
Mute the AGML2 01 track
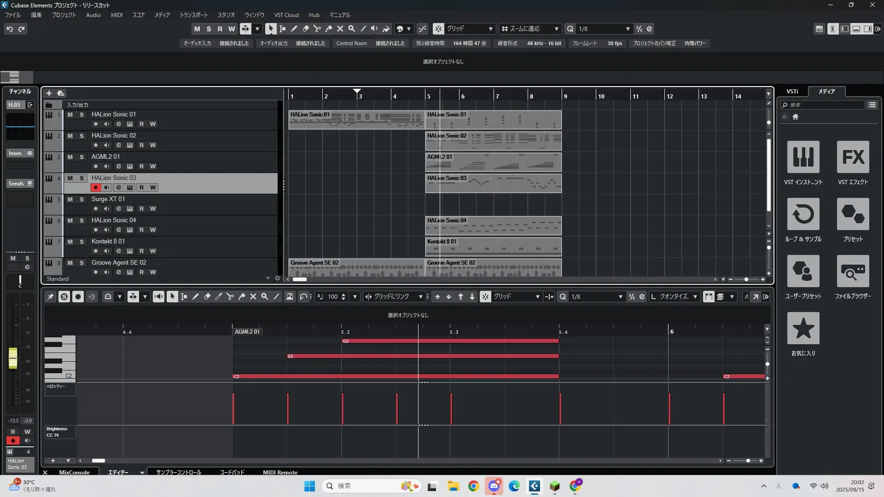[x=70, y=157]
